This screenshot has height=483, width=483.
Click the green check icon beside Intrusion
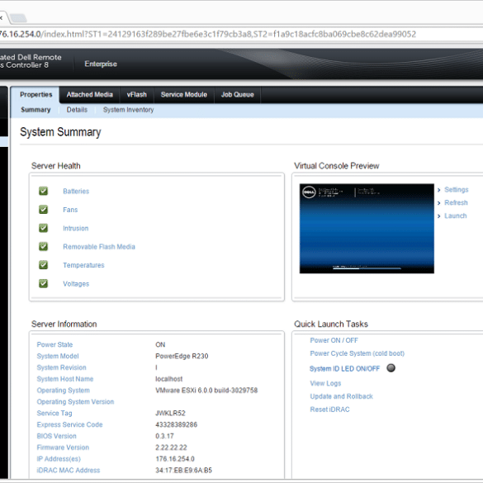[x=44, y=228]
